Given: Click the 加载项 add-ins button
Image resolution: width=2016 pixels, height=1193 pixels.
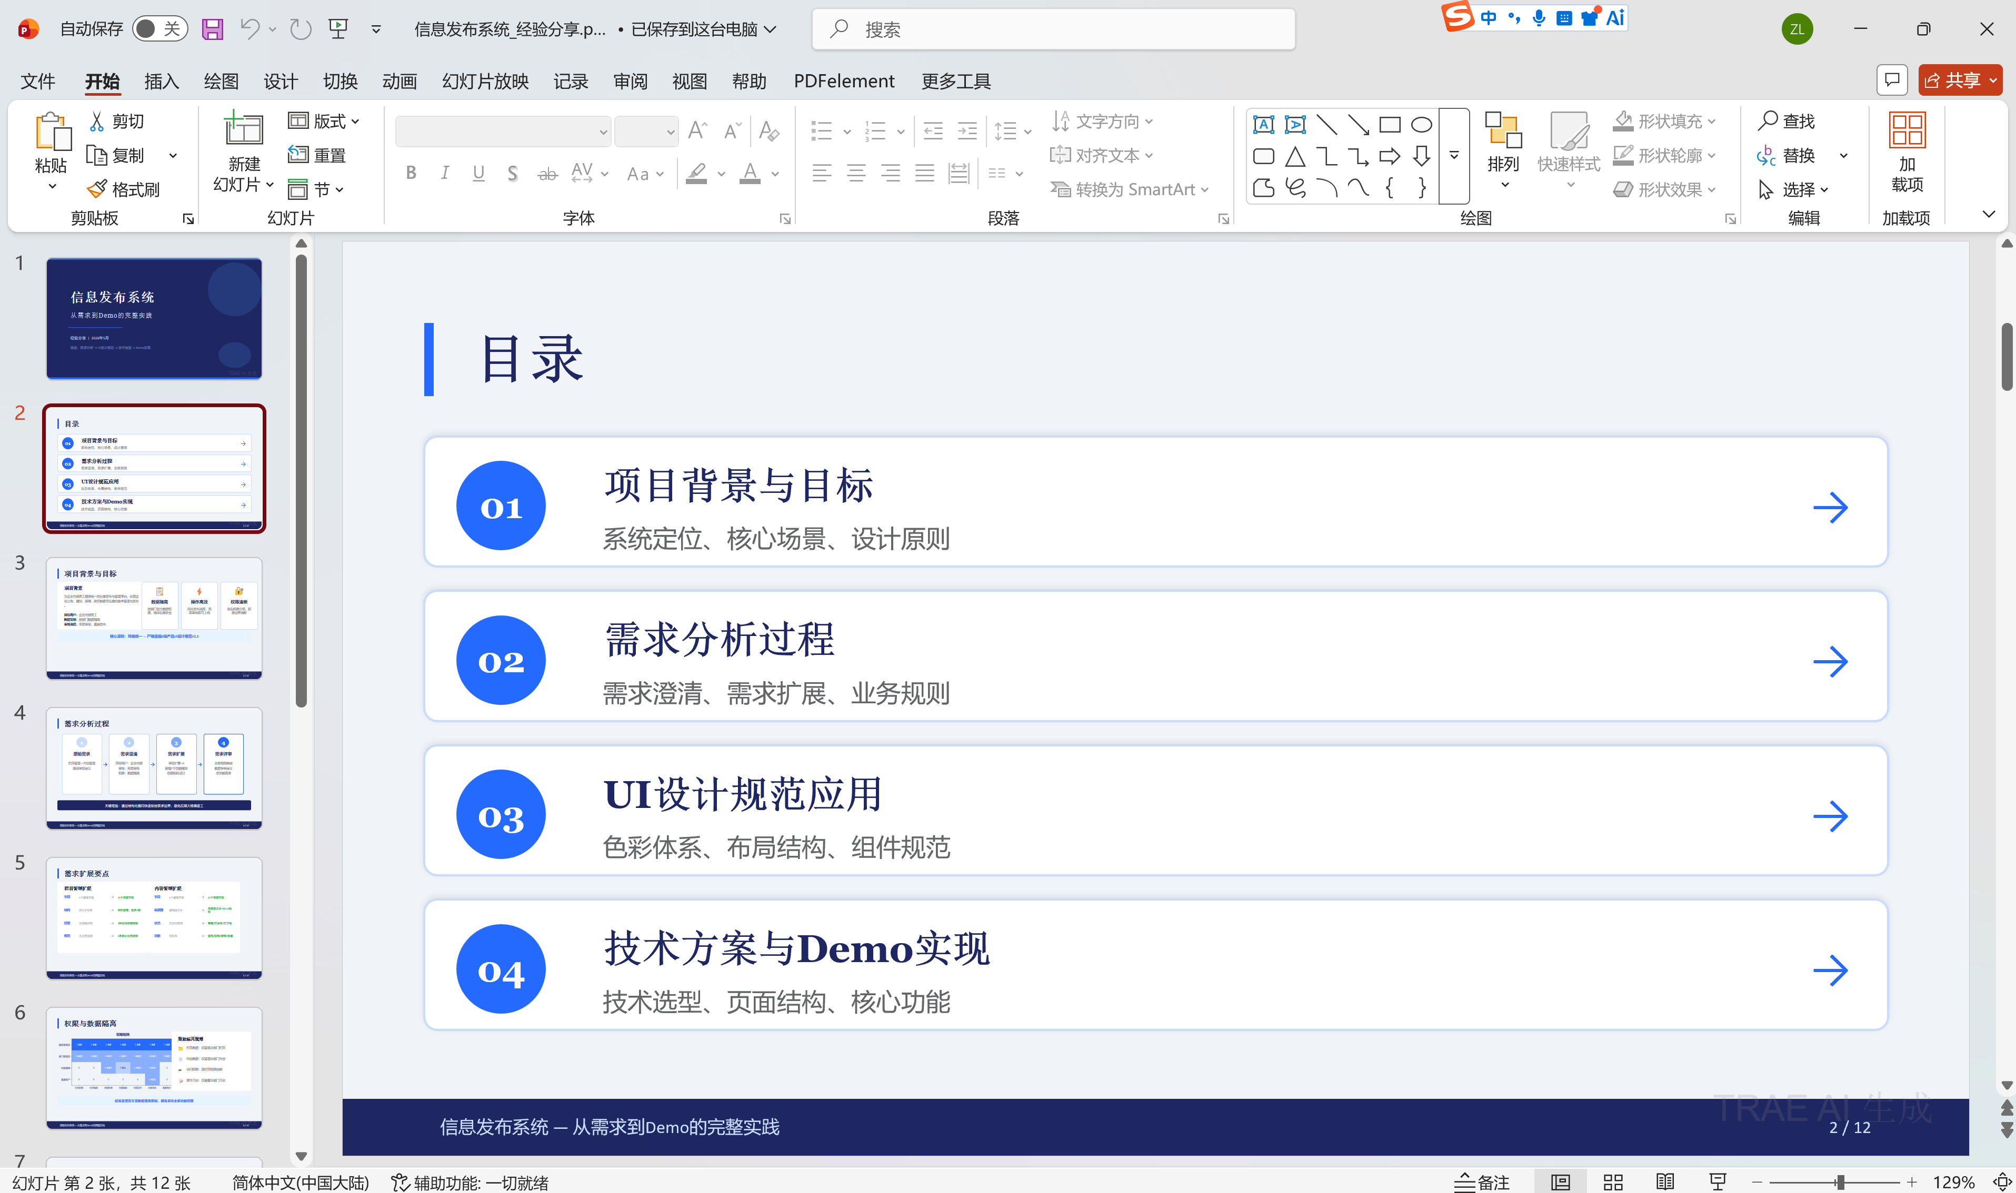Looking at the screenshot, I should [x=1907, y=153].
